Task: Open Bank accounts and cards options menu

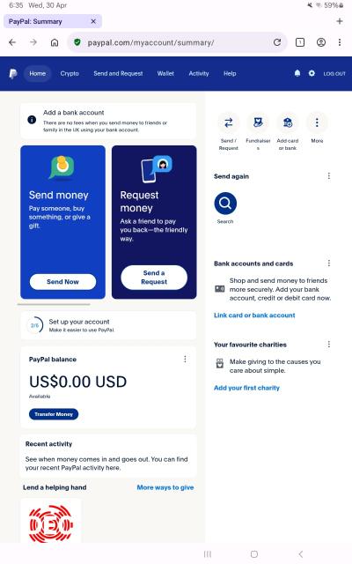Action: (x=328, y=263)
